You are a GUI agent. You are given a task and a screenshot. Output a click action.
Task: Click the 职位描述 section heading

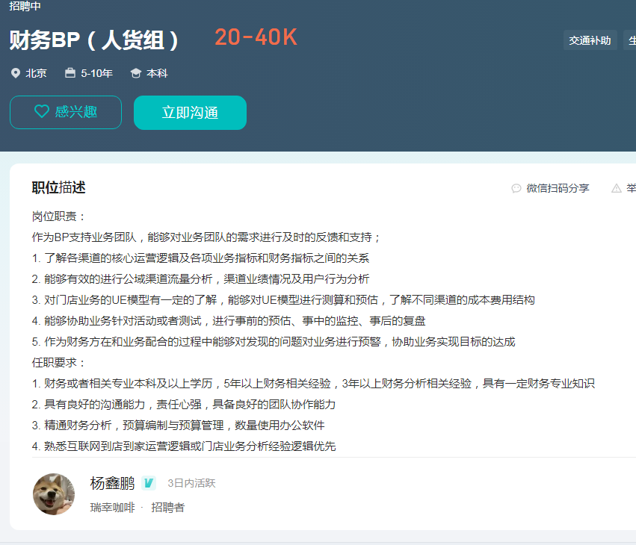coord(58,187)
